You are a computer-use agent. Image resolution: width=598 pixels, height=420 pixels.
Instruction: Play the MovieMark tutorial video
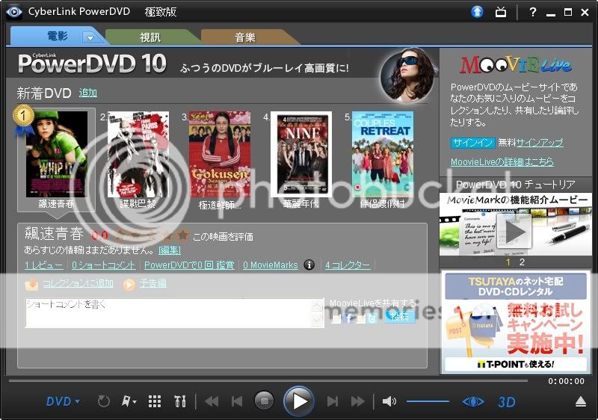coord(514,231)
